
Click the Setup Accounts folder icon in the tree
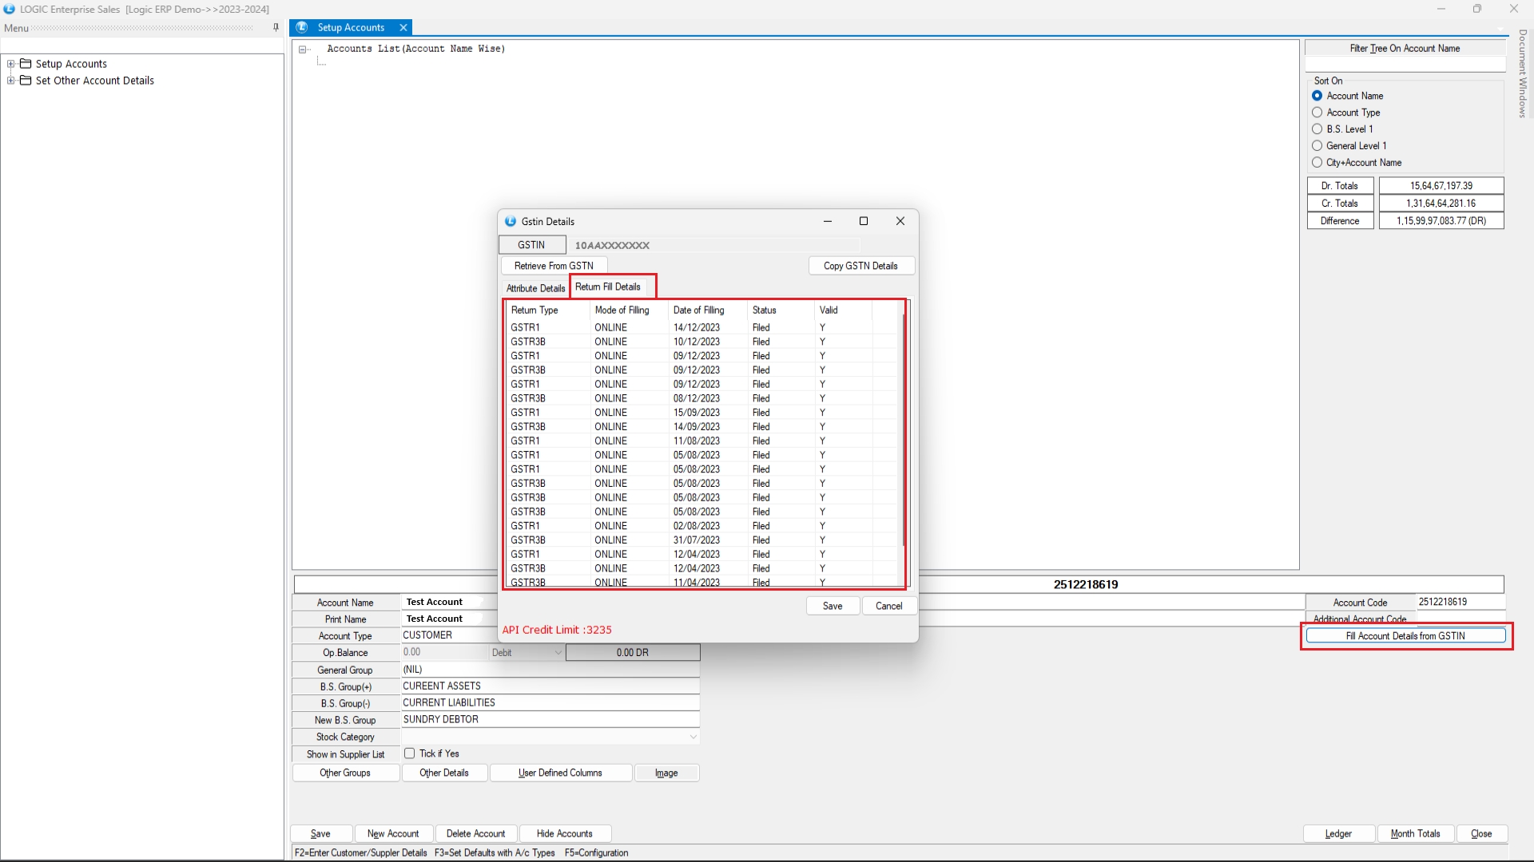26,64
